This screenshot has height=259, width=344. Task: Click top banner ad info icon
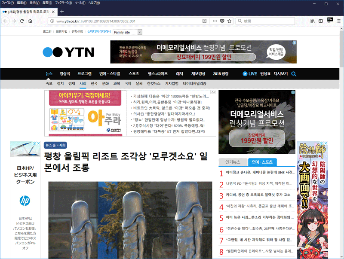(x=295, y=43)
